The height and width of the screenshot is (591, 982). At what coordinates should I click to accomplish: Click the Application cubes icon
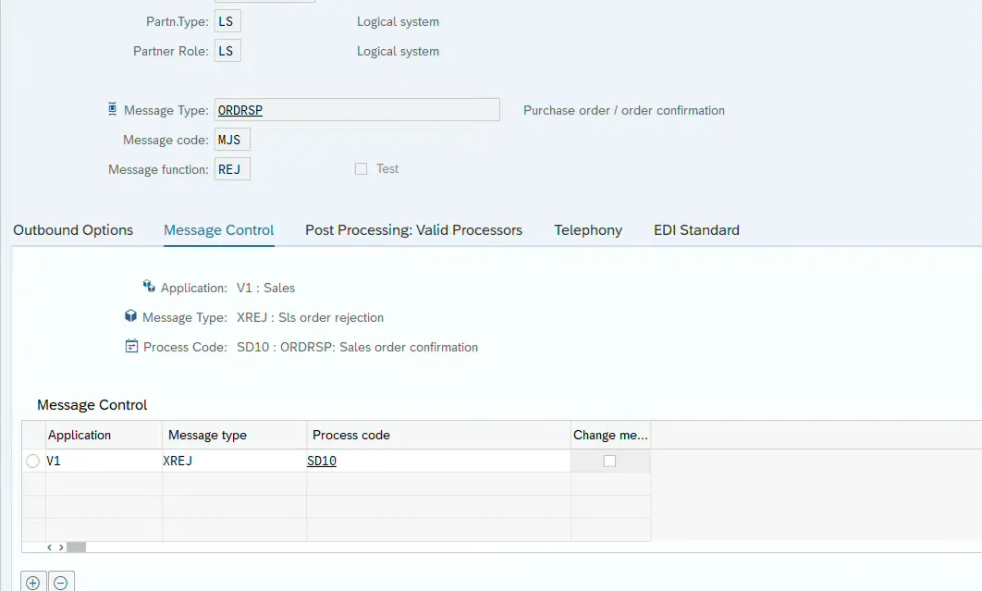(149, 287)
